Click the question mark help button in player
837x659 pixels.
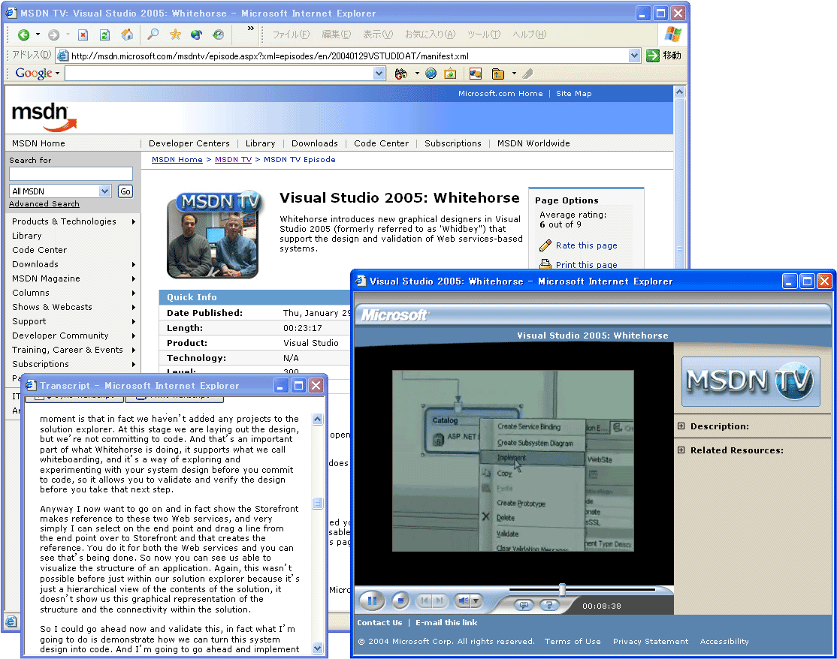point(548,605)
